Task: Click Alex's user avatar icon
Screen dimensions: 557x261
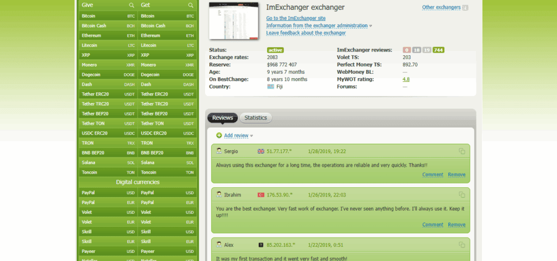Action: [219, 245]
